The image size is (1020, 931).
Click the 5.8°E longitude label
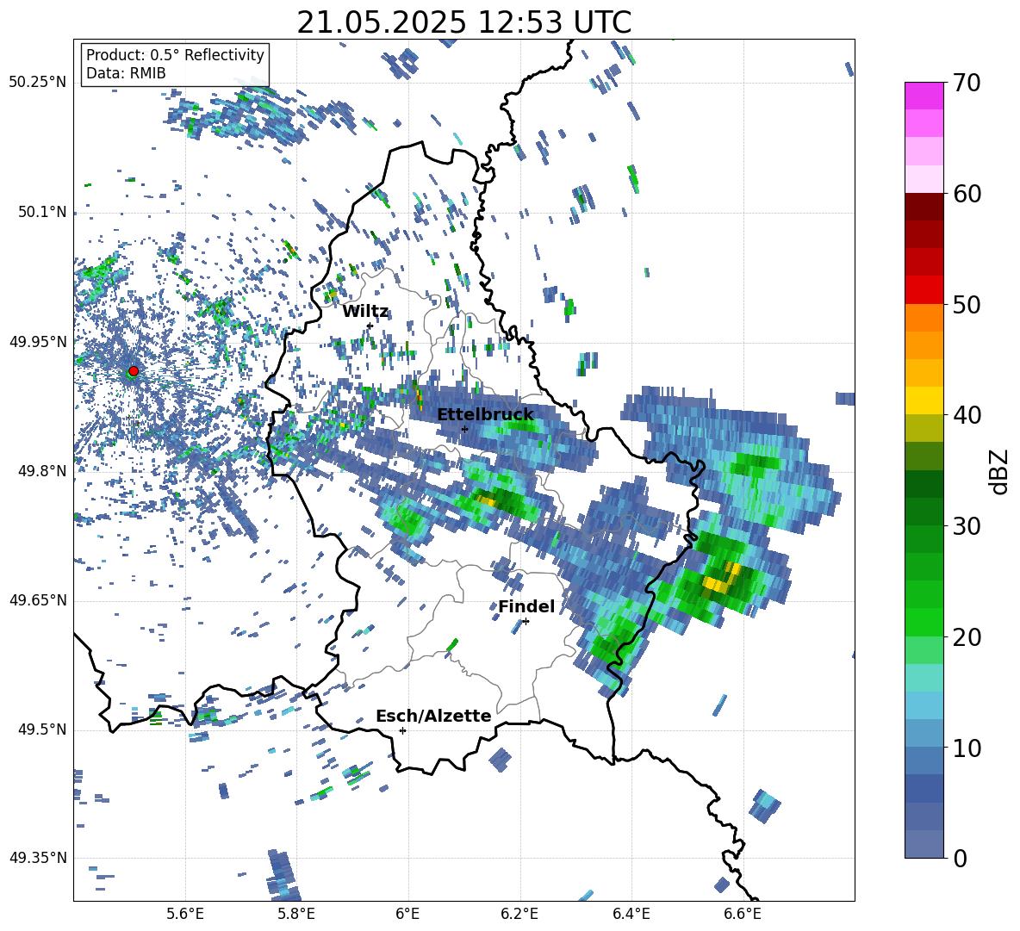click(x=296, y=914)
